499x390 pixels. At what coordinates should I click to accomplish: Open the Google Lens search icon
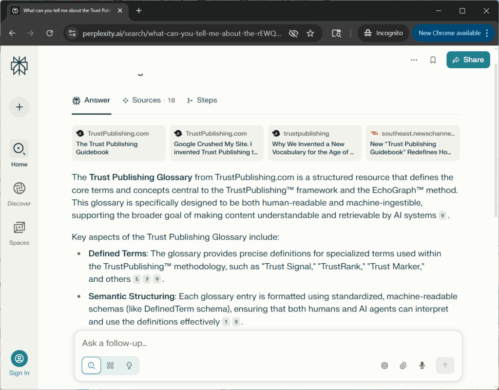(x=336, y=33)
